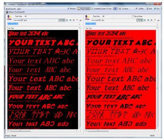Click the Font Size field in right pane

tap(105, 16)
